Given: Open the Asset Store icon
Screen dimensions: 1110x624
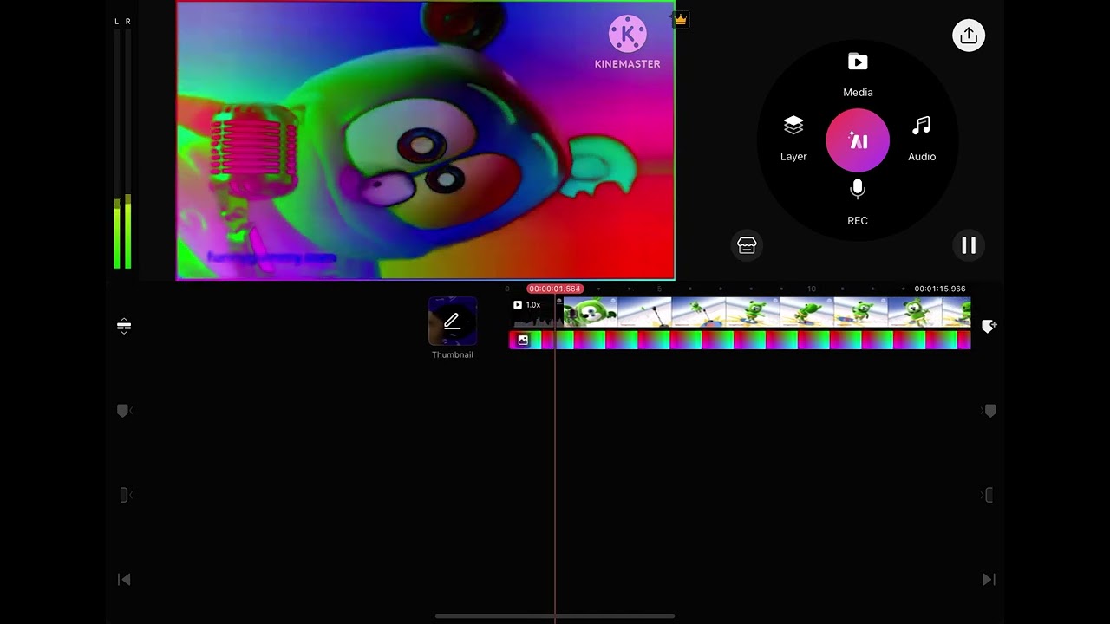Looking at the screenshot, I should (747, 245).
